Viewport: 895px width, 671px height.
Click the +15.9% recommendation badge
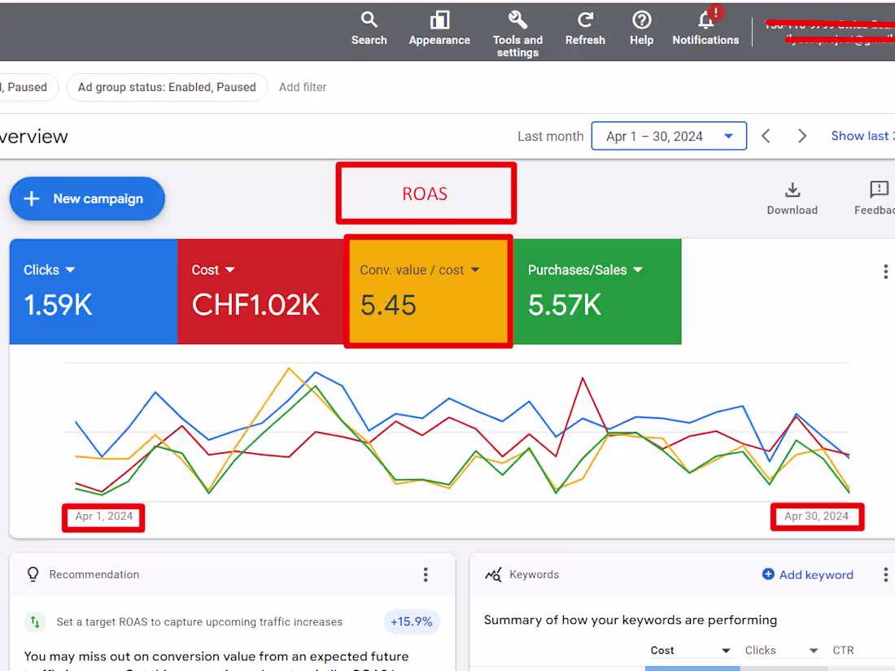point(411,621)
